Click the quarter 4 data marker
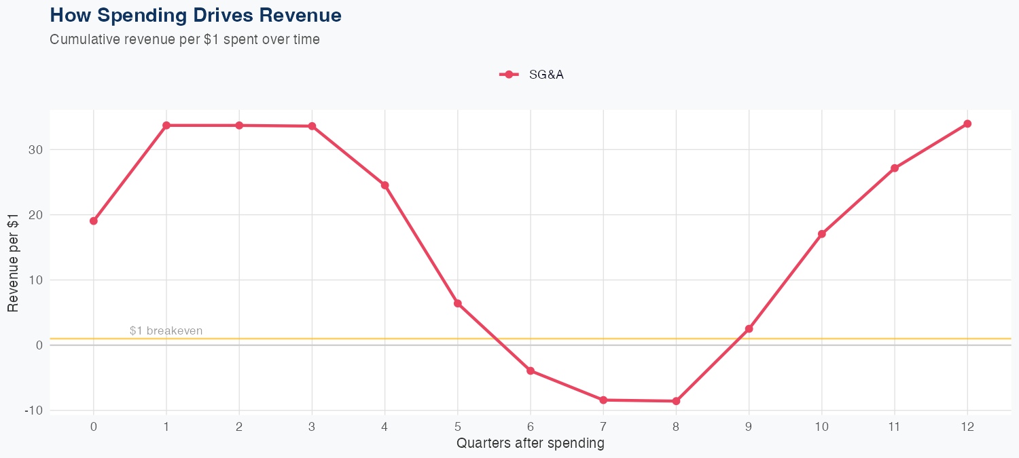 (x=385, y=185)
